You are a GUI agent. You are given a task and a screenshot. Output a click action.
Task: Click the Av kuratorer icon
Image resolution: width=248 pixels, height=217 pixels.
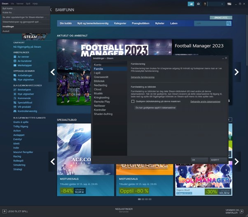(x=15, y=61)
